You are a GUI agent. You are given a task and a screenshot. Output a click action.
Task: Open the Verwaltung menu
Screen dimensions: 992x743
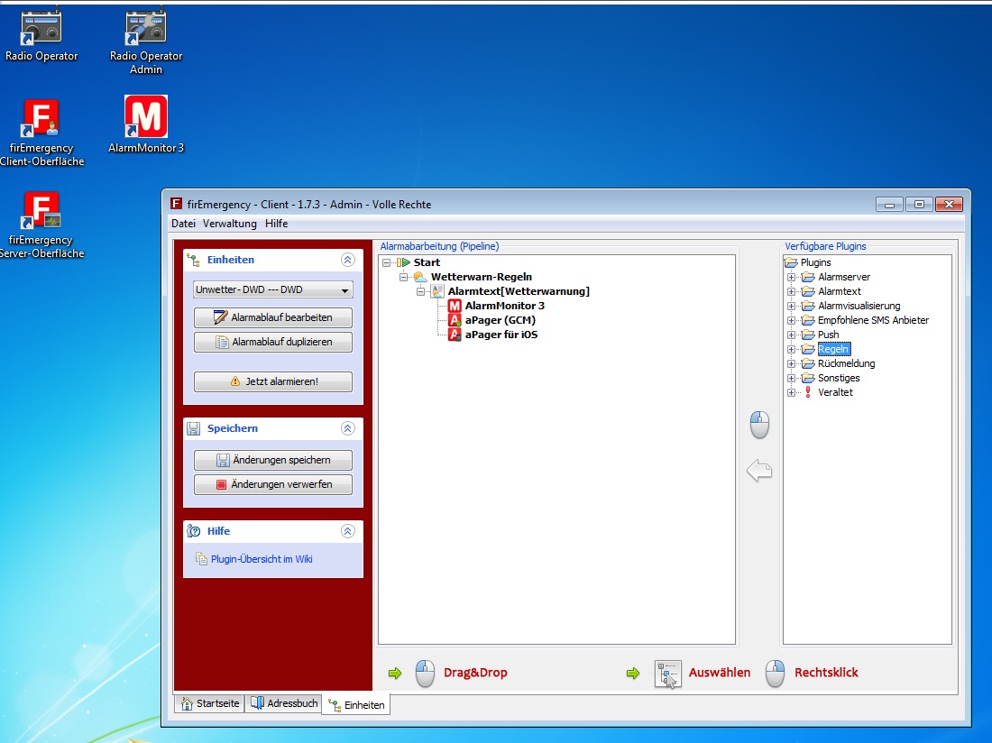[229, 224]
